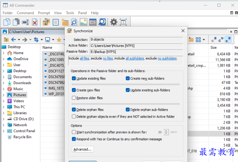Open the Folder menu
The image size is (238, 162).
click(8, 13)
